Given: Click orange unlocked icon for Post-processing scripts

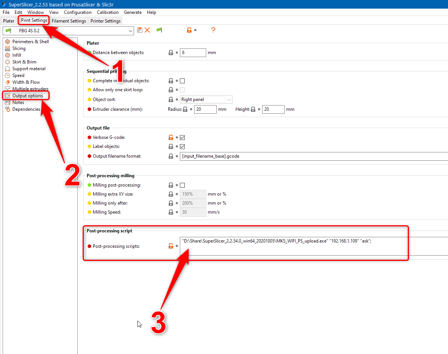Looking at the screenshot, I should coord(170,246).
